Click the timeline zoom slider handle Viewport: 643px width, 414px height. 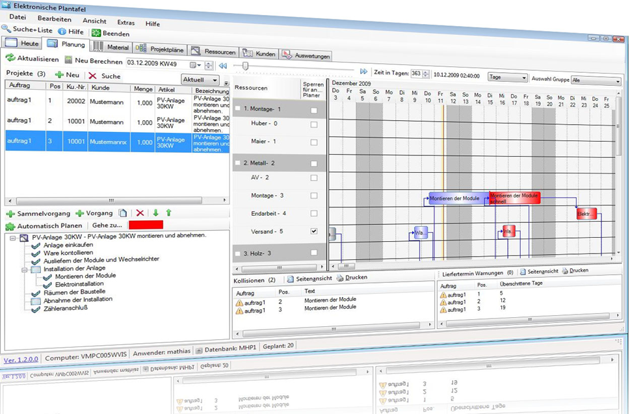(245, 66)
